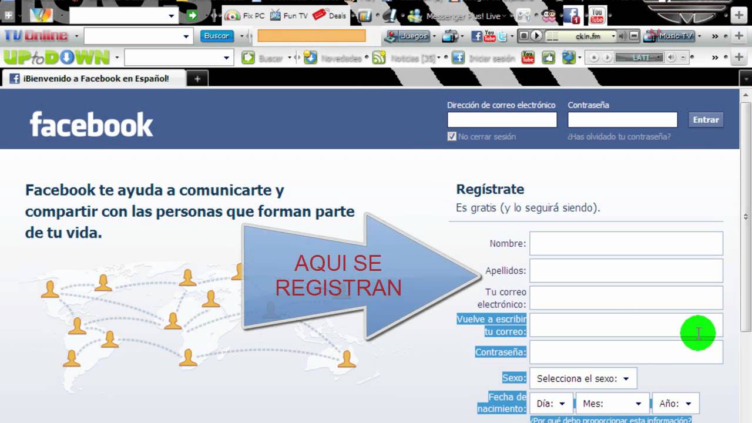This screenshot has height=423, width=752.
Task: Toggle the No cerrar sesión checkbox
Action: [452, 136]
